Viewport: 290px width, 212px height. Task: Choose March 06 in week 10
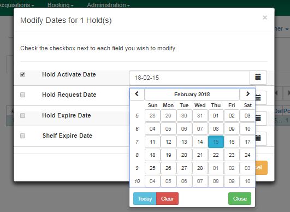coord(184,181)
